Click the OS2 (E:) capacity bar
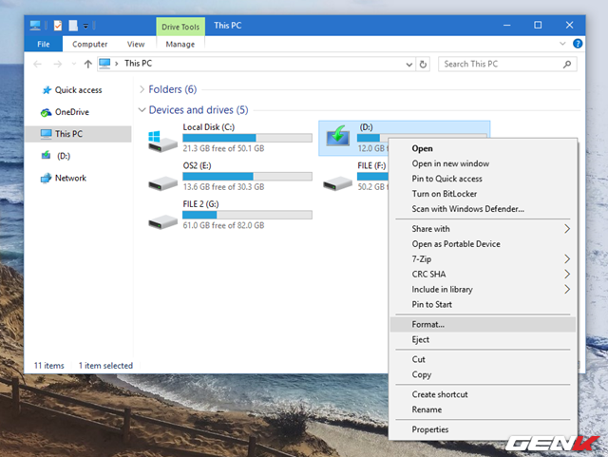608x457 pixels. [247, 177]
